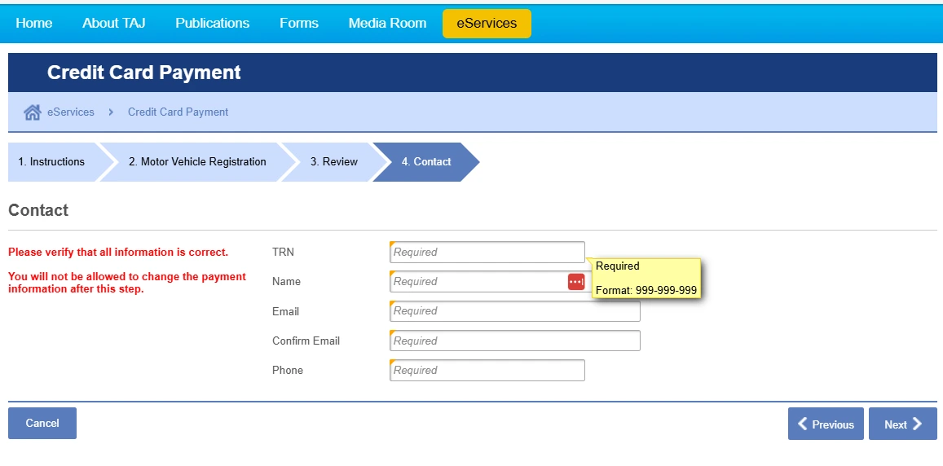Click into the Name field
The height and width of the screenshot is (466, 943).
coord(477,282)
